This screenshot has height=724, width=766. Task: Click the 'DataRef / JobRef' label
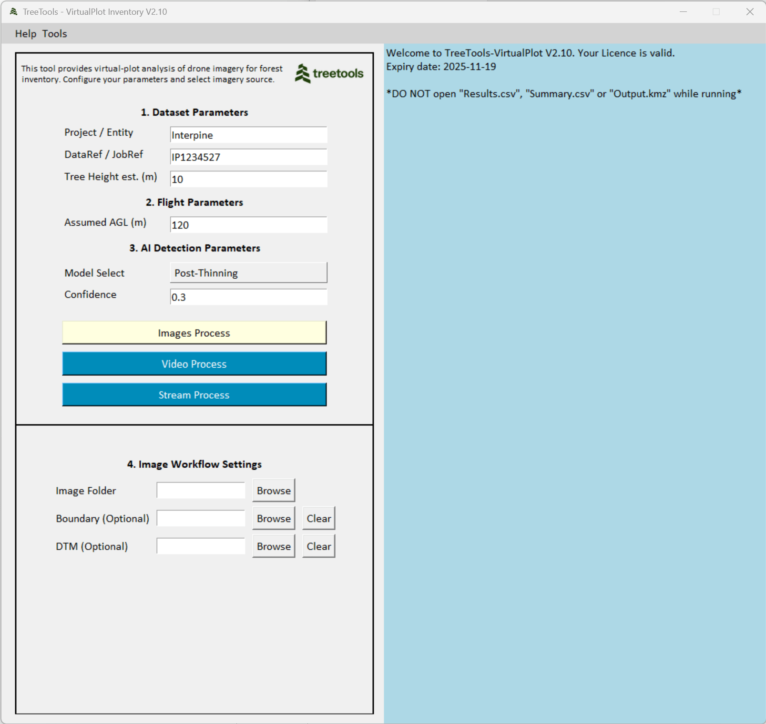pyautogui.click(x=103, y=154)
